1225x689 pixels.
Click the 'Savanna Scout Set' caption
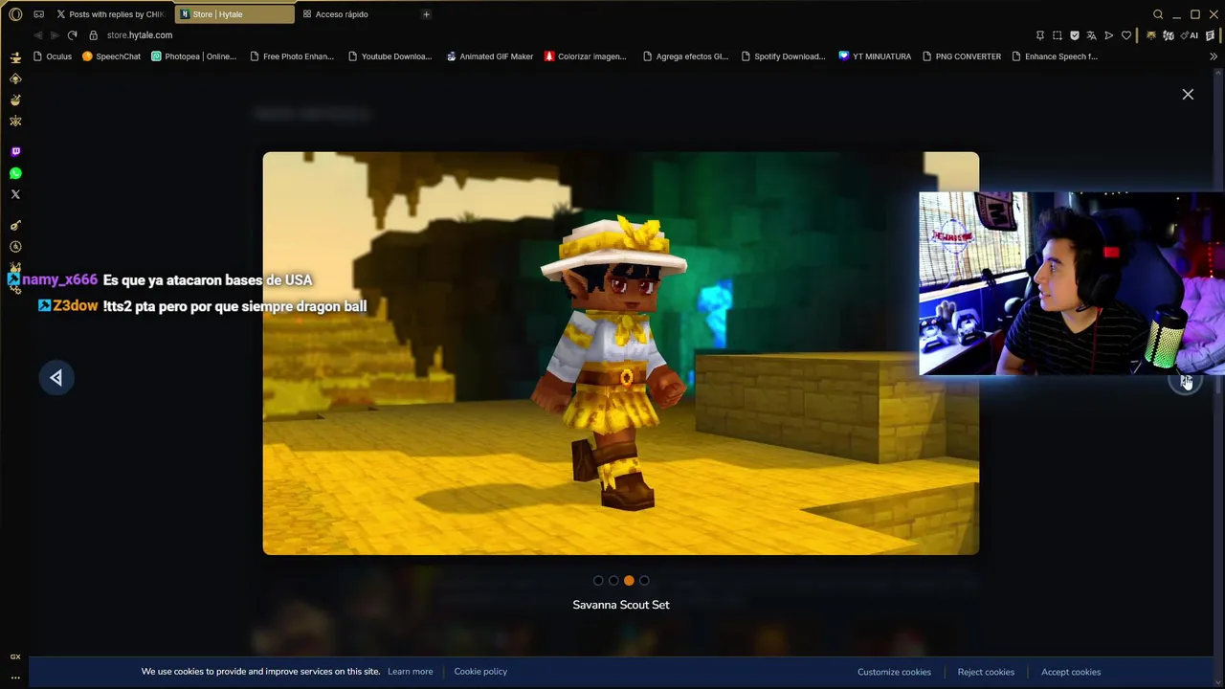621,605
